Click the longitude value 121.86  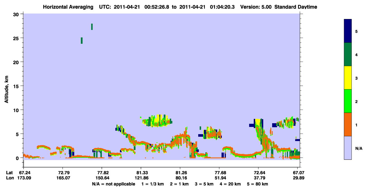(141, 178)
